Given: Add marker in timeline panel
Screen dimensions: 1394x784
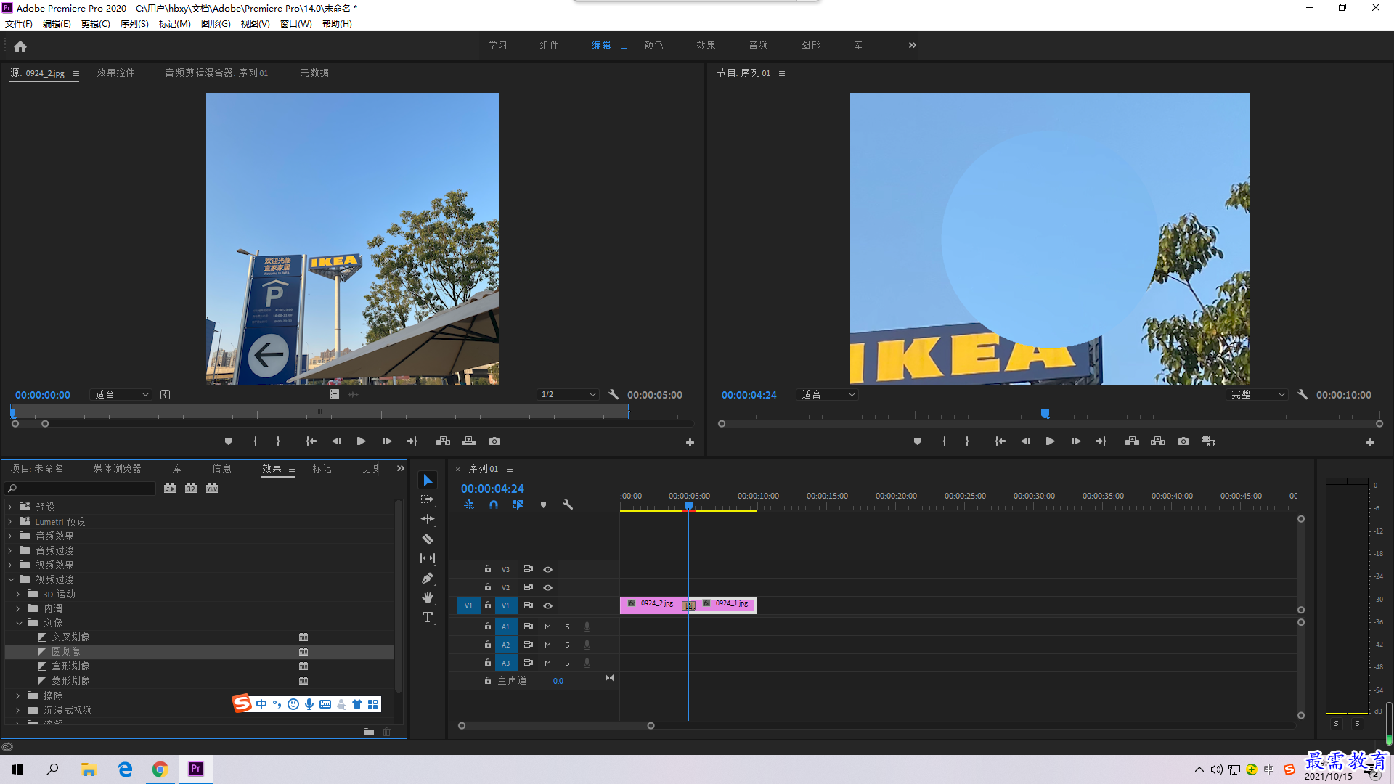Looking at the screenshot, I should pyautogui.click(x=543, y=505).
